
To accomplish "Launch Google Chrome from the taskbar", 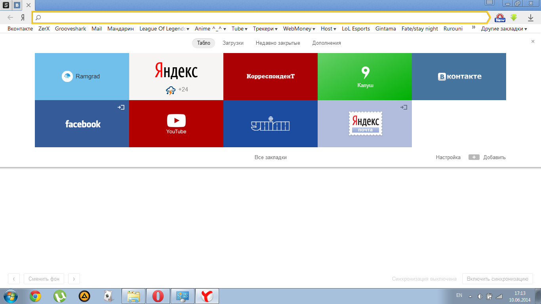I will coord(35,296).
